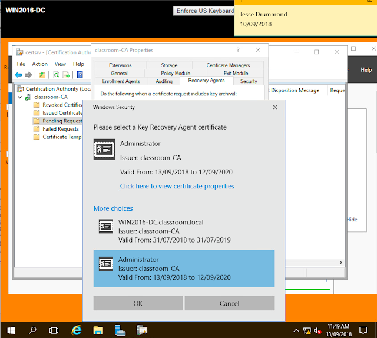Open Server Manager from the taskbar
Image resolution: width=377 pixels, height=338 pixels.
click(x=120, y=330)
